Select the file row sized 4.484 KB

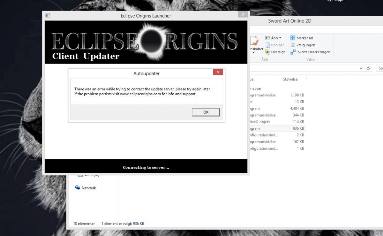point(277,109)
